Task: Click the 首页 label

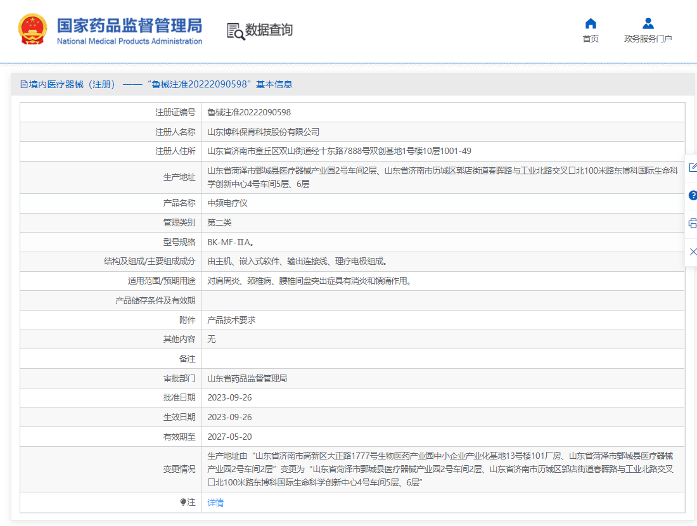Action: (x=591, y=39)
